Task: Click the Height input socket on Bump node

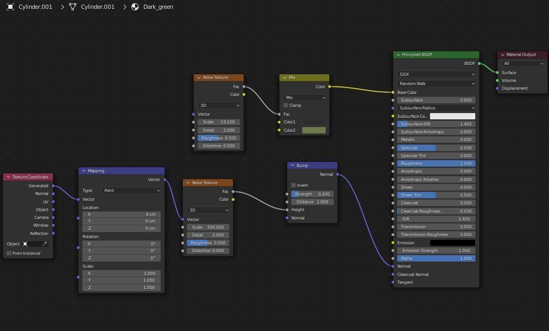Action: [287, 210]
